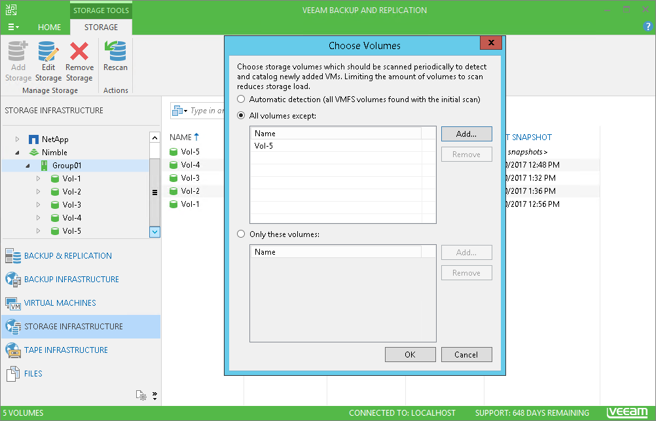Viewport: 656px width, 421px height.
Task: Click the tree scrollbar up arrow
Action: [155, 137]
